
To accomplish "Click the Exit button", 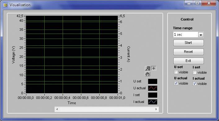I will click(x=188, y=61).
